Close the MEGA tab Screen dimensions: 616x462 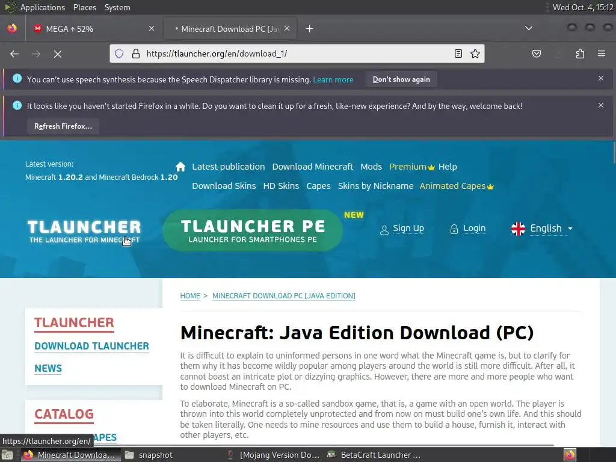click(x=152, y=28)
